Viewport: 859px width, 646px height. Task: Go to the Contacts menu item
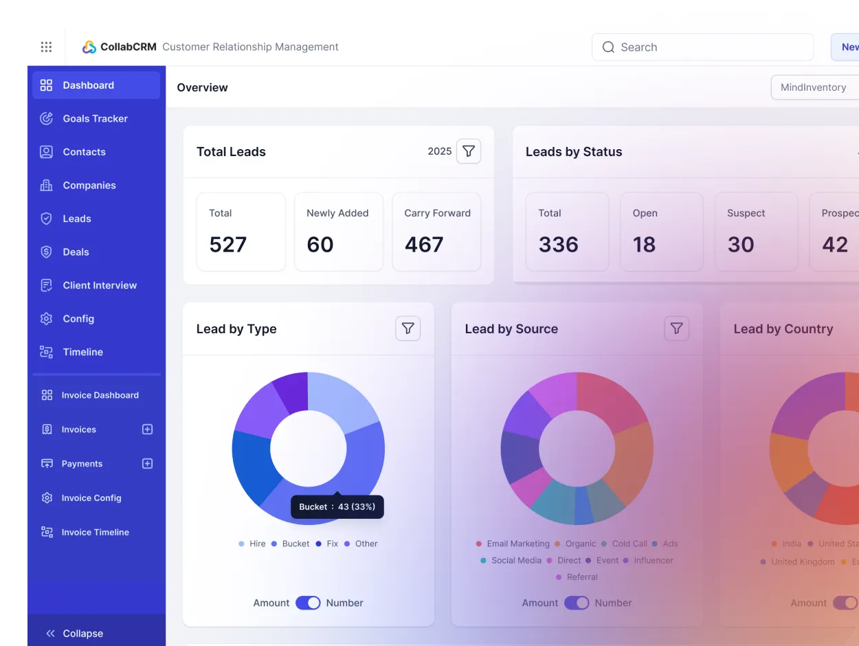point(84,152)
